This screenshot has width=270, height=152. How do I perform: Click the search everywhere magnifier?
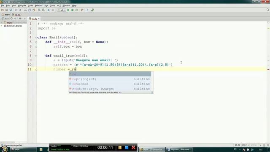click(x=268, y=10)
